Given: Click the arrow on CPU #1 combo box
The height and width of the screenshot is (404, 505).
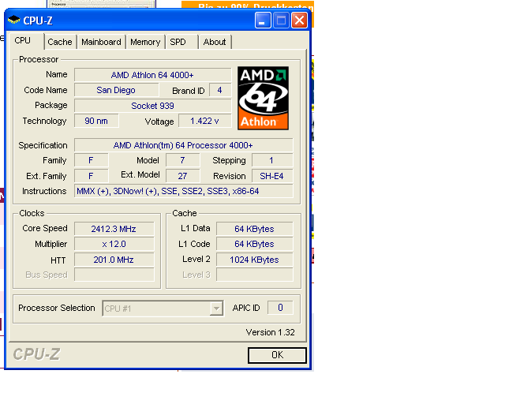Looking at the screenshot, I should click(216, 309).
